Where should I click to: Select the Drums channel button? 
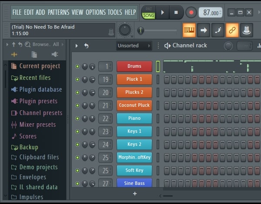(134, 66)
